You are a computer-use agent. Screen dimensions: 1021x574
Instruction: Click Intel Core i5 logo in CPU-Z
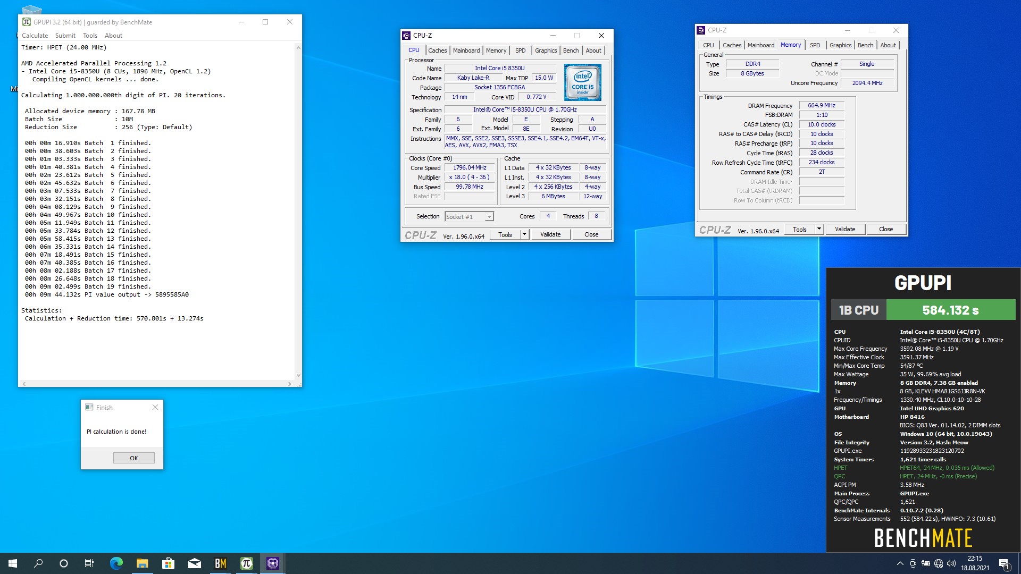pyautogui.click(x=582, y=82)
